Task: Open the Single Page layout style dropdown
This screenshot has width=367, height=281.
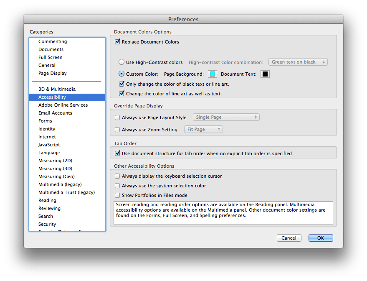Action: [x=226, y=117]
